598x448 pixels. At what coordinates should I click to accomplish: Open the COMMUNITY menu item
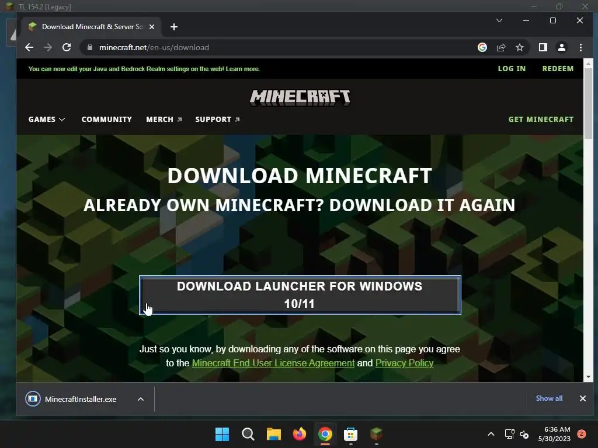tap(106, 119)
